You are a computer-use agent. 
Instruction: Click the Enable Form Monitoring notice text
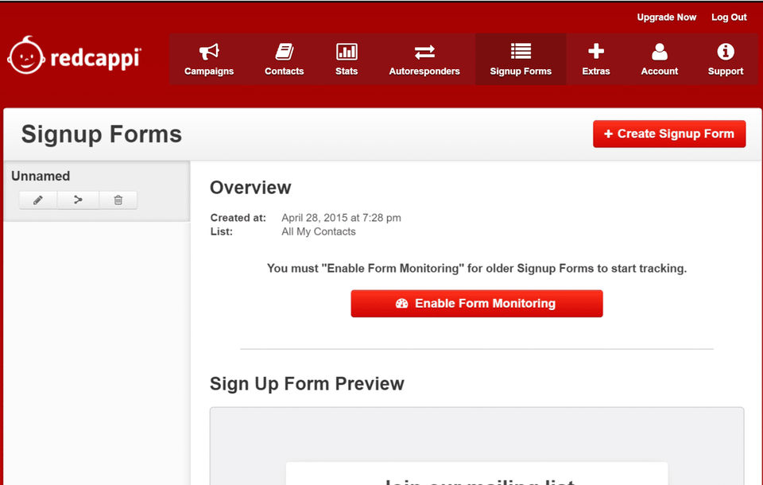click(x=477, y=268)
